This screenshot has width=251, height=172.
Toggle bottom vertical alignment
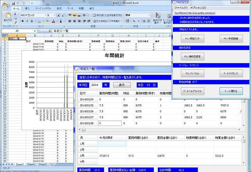[79, 16]
